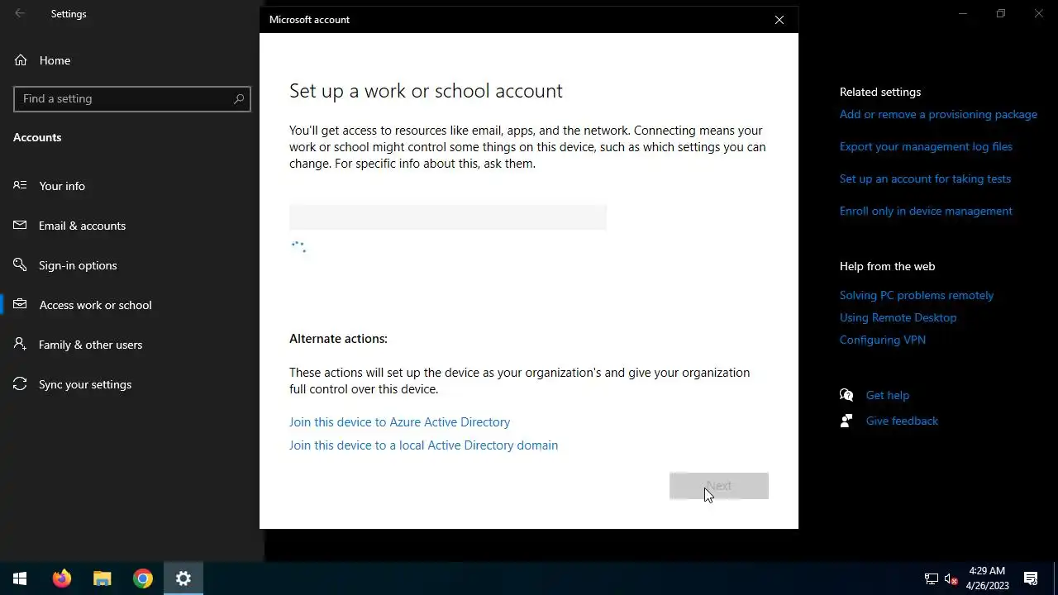Click the Family & other users icon

pos(21,344)
